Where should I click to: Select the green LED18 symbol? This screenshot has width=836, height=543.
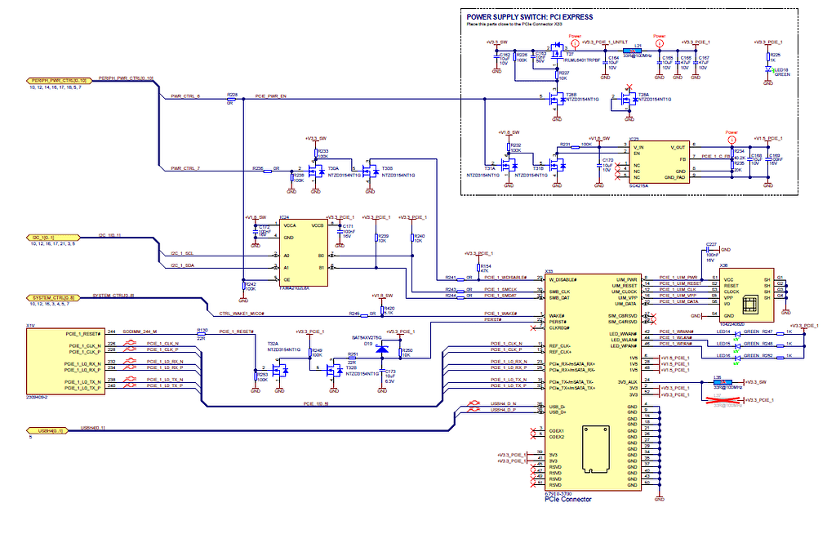pyautogui.click(x=768, y=69)
